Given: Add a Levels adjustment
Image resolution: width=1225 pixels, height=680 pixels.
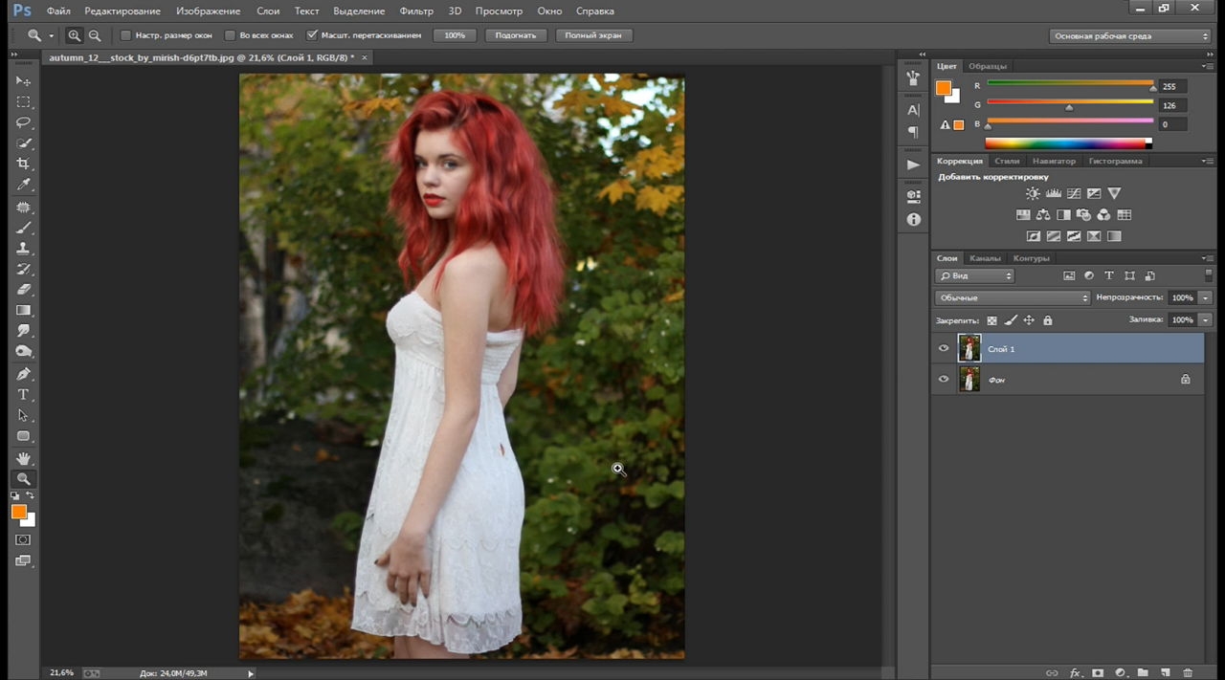Looking at the screenshot, I should tap(1054, 194).
